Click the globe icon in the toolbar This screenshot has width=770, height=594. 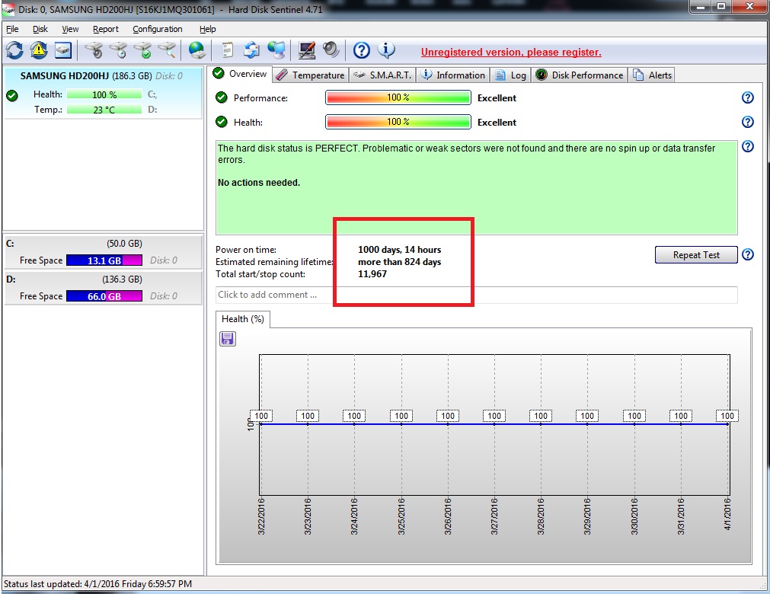pyautogui.click(x=197, y=51)
